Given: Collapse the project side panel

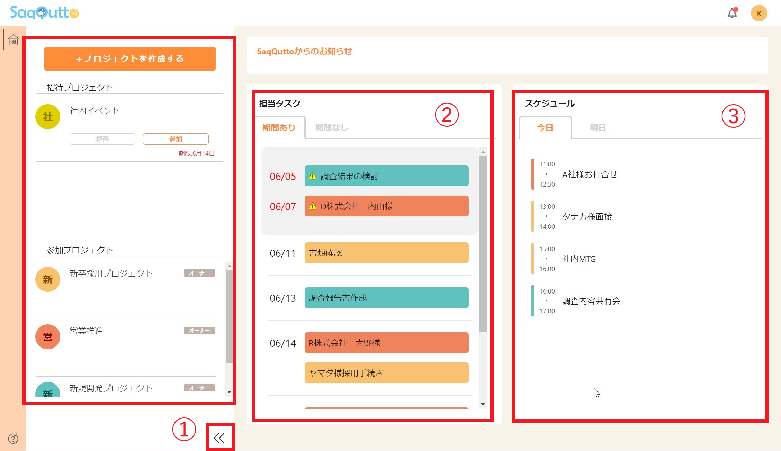Looking at the screenshot, I should [x=219, y=438].
